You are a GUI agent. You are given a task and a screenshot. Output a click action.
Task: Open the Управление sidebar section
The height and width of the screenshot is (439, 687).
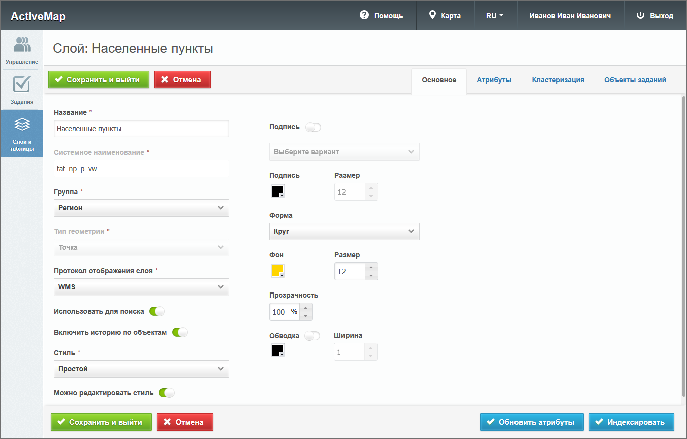(22, 50)
